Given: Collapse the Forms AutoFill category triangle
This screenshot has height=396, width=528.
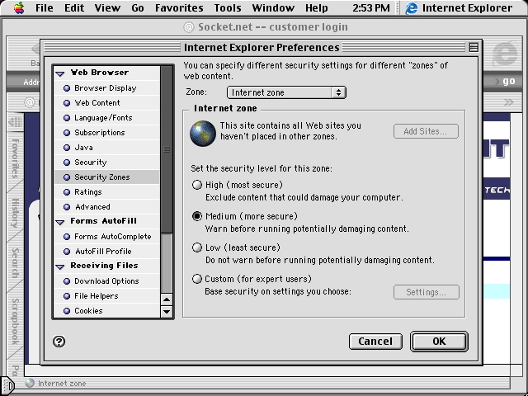Looking at the screenshot, I should (60, 222).
